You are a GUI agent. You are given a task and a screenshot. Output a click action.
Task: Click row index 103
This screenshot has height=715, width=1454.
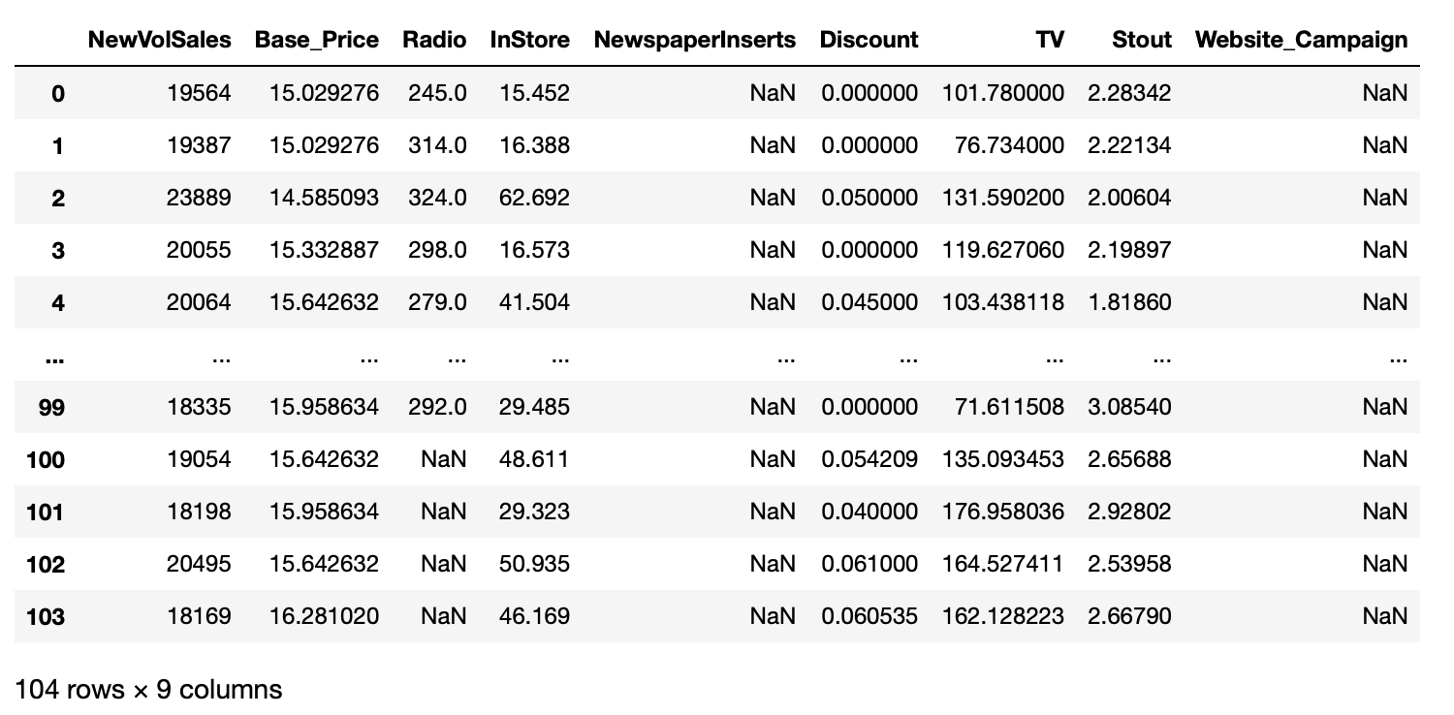click(47, 616)
